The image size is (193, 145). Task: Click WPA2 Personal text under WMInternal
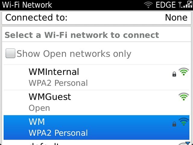[58, 83]
